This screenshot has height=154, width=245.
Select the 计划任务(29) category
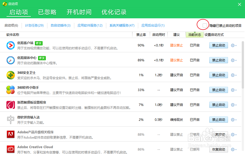[x=34, y=25]
